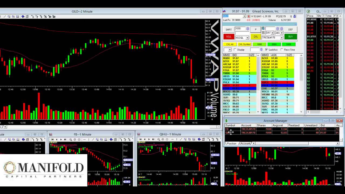Open chart properties icon in GILD chart toolbar
The image size is (345, 194).
(27, 16)
